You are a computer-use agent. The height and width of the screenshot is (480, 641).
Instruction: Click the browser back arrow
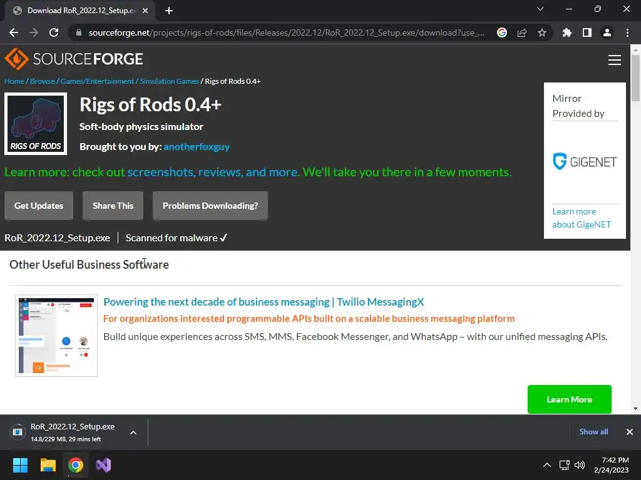[x=14, y=32]
